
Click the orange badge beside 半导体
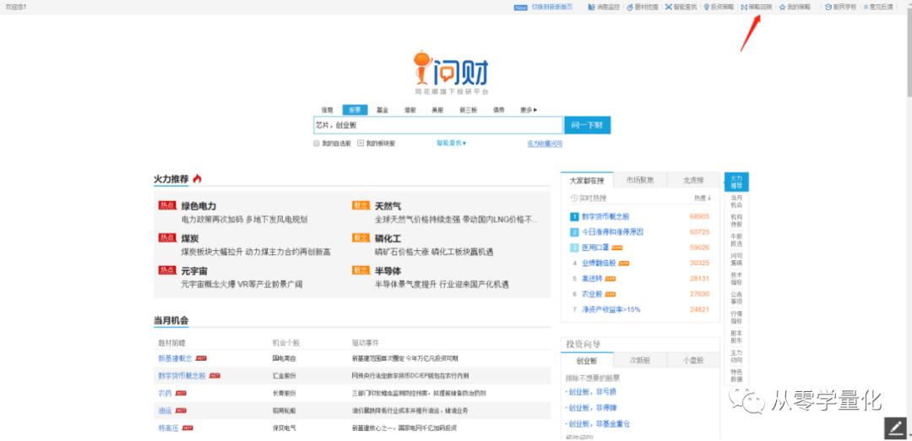pyautogui.click(x=361, y=270)
